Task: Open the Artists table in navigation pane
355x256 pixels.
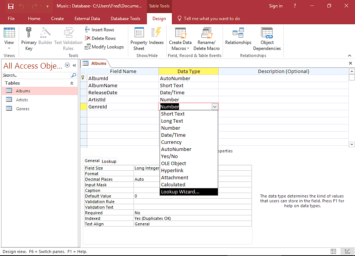Action: coord(22,100)
